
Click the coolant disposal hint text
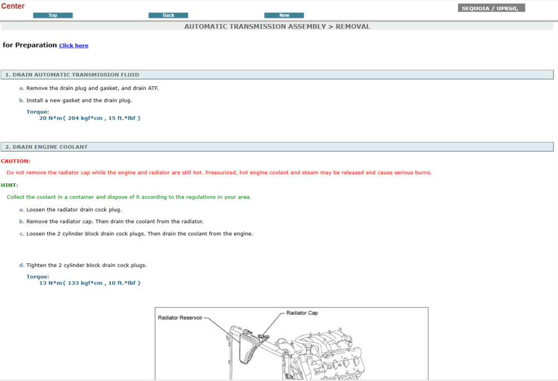click(x=129, y=197)
